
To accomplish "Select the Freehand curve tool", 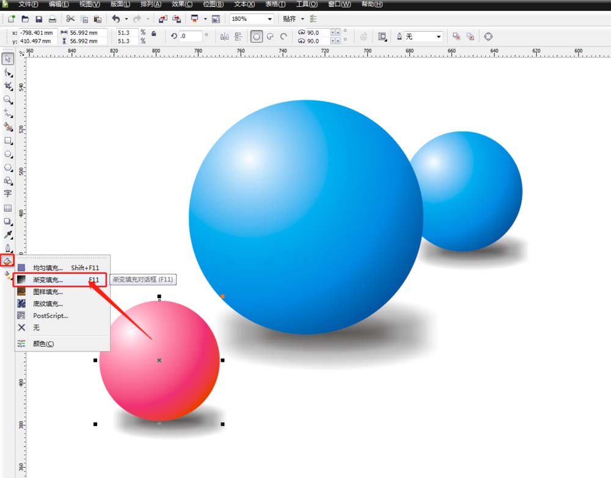I will [8, 114].
